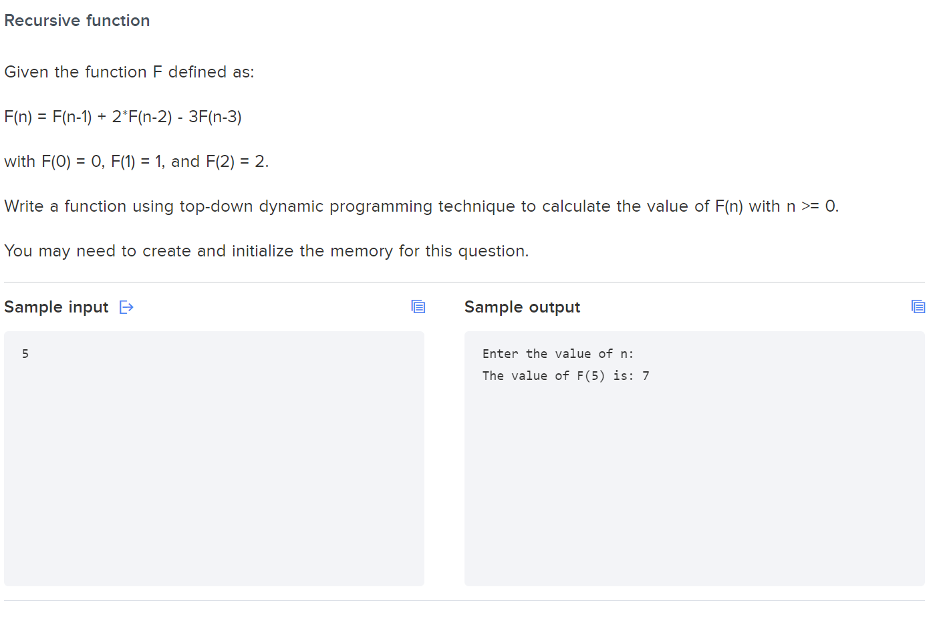Click the 'Given the function F defined as:' line

click(x=129, y=72)
